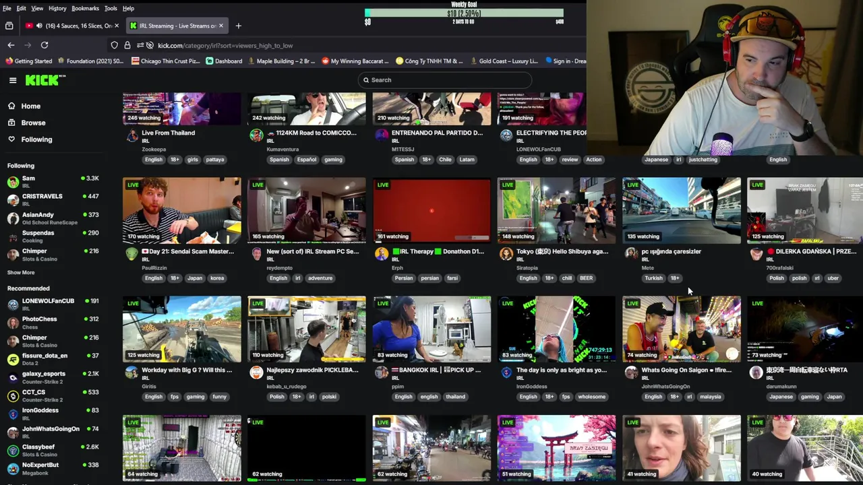The image size is (863, 485).
Task: Close the YouTube '4 Sauces, 16 Slices' tab
Action: pyautogui.click(x=117, y=26)
